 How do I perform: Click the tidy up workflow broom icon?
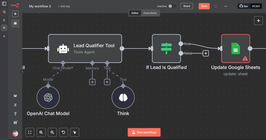pos(75,132)
